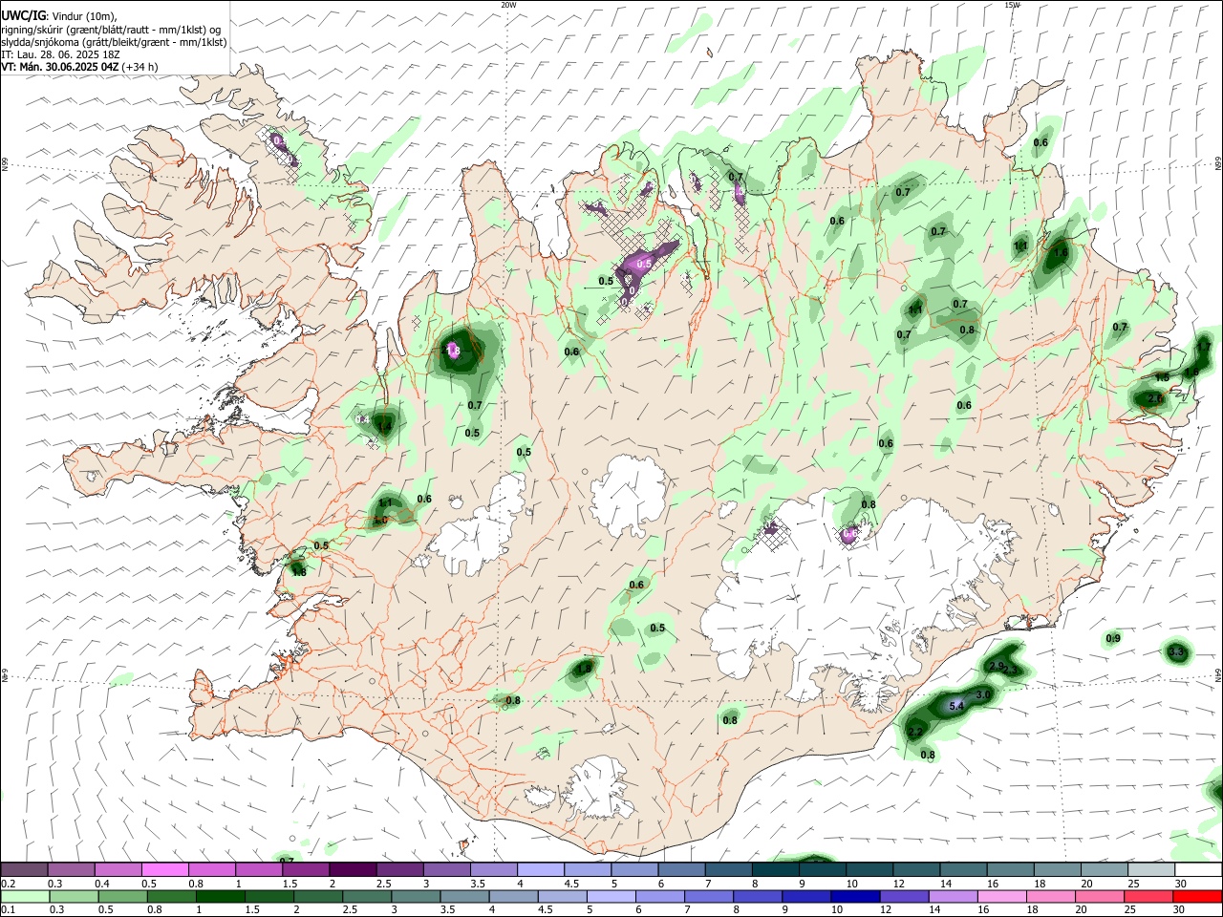1223x917 pixels.
Task: Select the 2.9 precipitation value label
Action: pyautogui.click(x=997, y=666)
